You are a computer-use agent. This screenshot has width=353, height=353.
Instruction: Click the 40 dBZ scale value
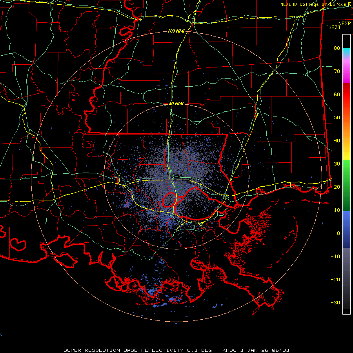[x=337, y=141]
